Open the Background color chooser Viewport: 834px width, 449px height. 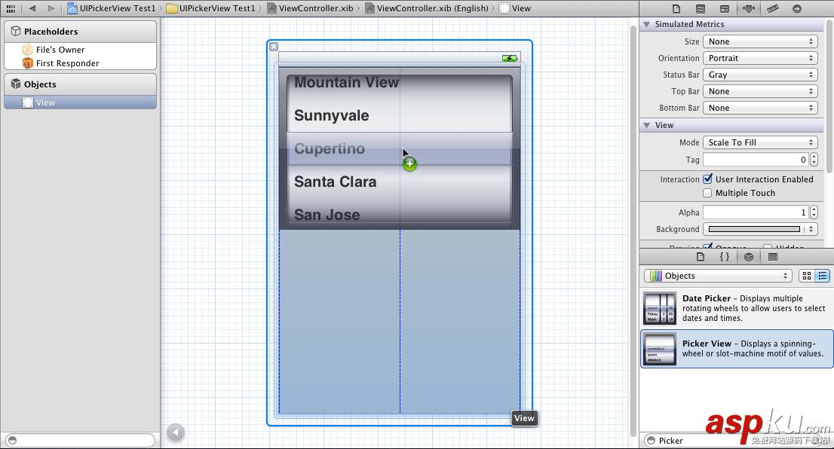[754, 229]
